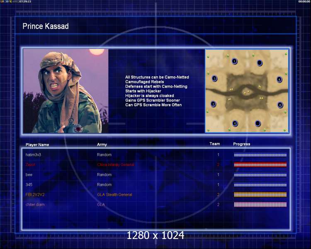The width and height of the screenshot is (311, 249).
Task: Select player name chiter diam
Action: [x=35, y=205]
